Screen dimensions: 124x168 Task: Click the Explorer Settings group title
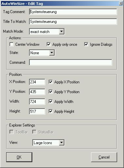[x=22, y=125]
